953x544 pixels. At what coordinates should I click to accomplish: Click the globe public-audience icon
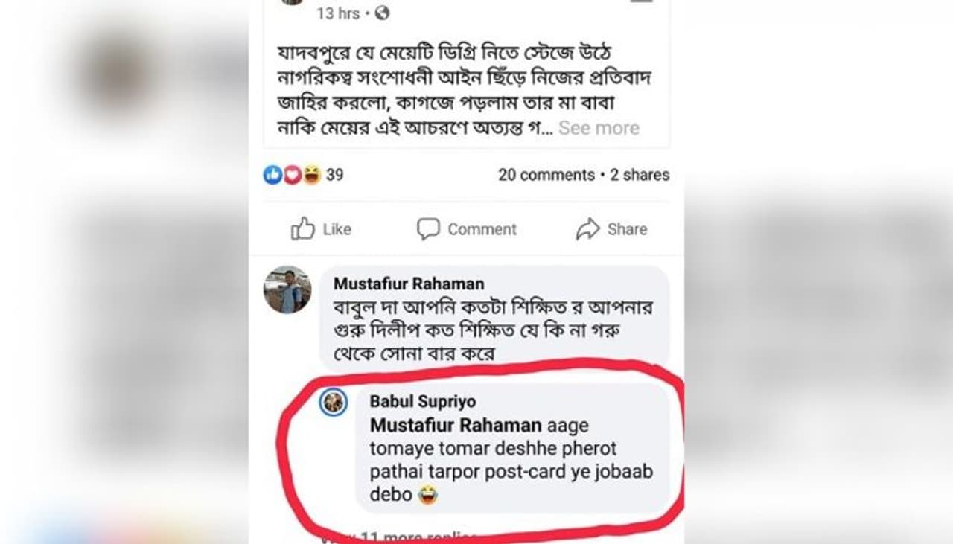pyautogui.click(x=382, y=13)
